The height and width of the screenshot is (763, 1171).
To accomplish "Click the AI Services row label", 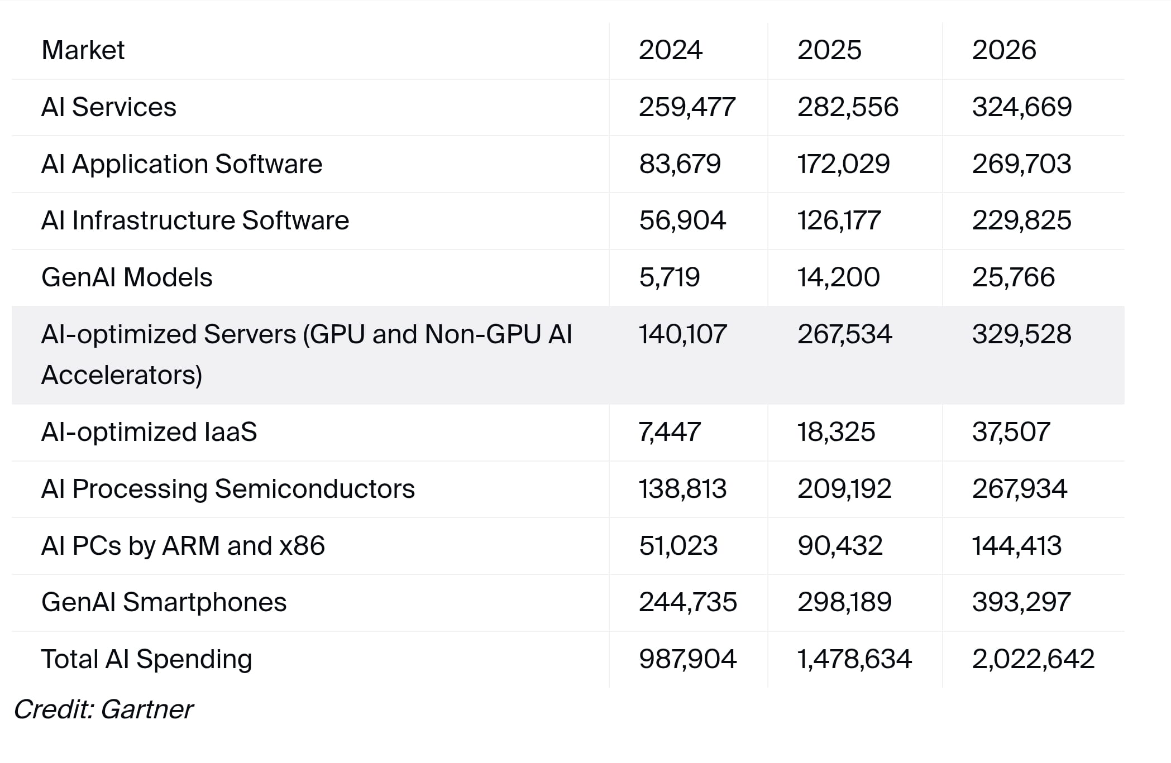I will click(109, 107).
